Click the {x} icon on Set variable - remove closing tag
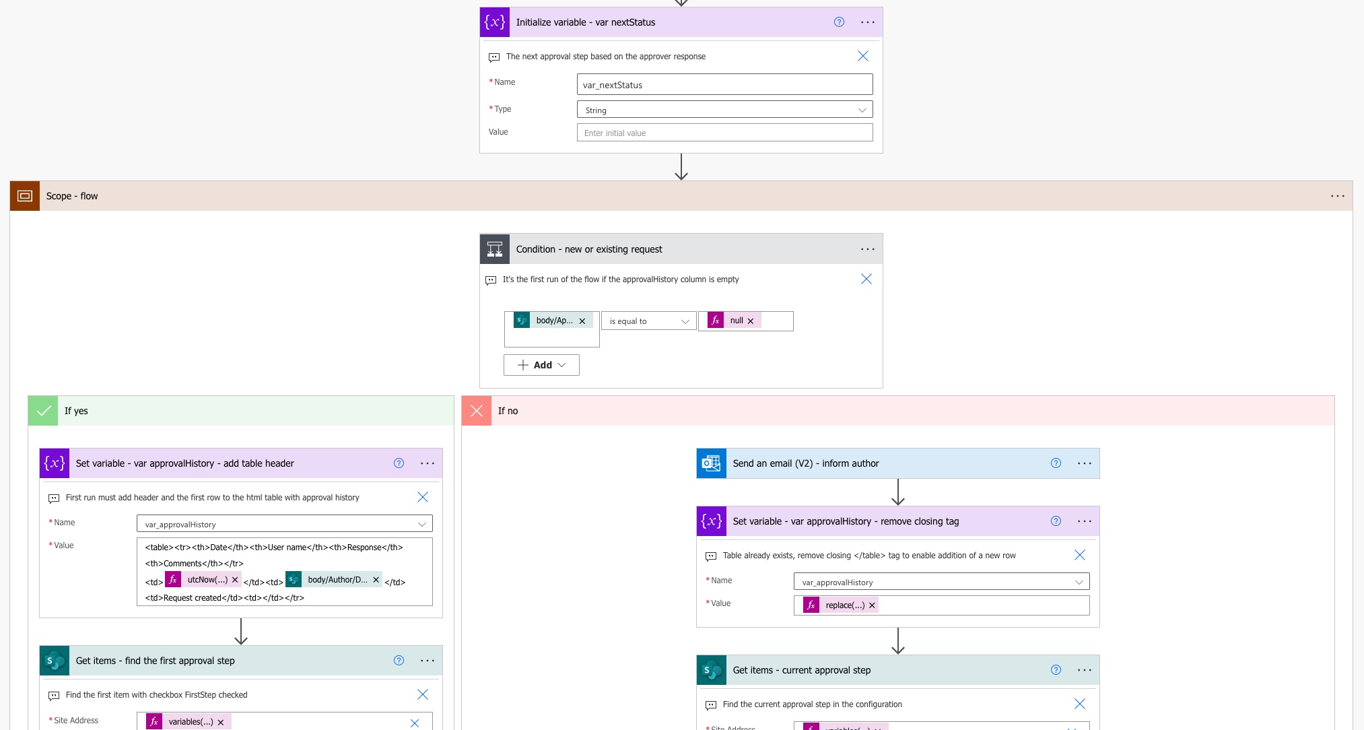1364x730 pixels. click(712, 521)
